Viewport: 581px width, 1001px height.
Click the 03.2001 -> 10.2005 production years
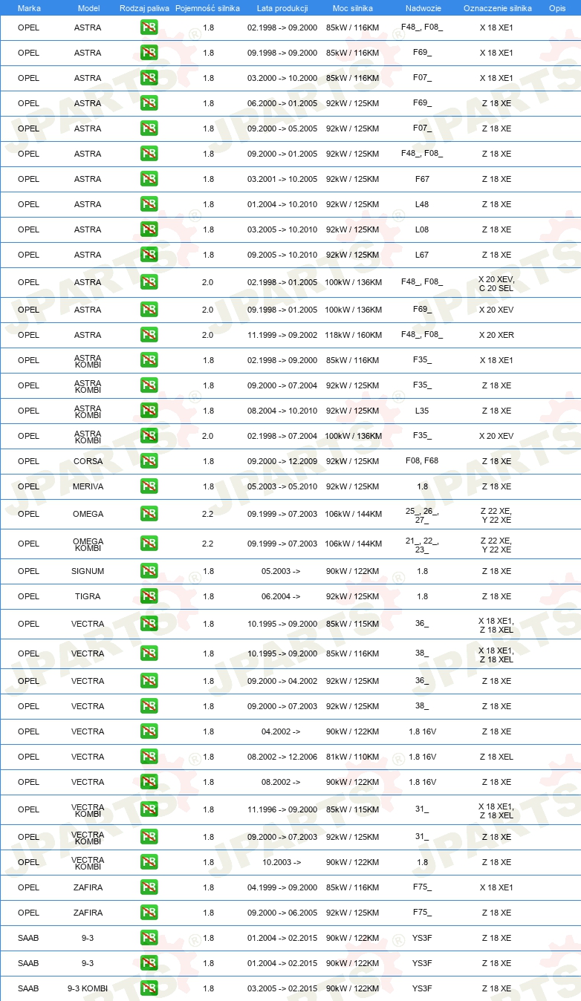[282, 179]
